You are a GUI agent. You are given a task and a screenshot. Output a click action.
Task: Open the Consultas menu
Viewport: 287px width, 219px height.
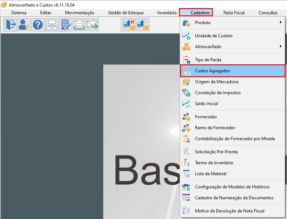tap(268, 13)
